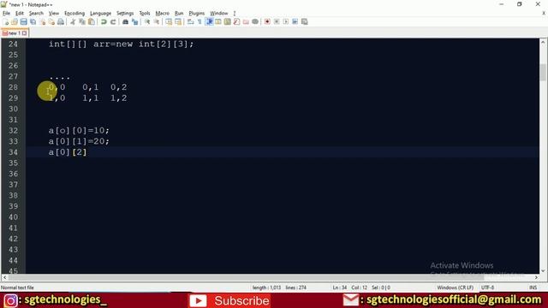This screenshot has width=548, height=308.
Task: Open the ? help menu
Action: coord(235,14)
